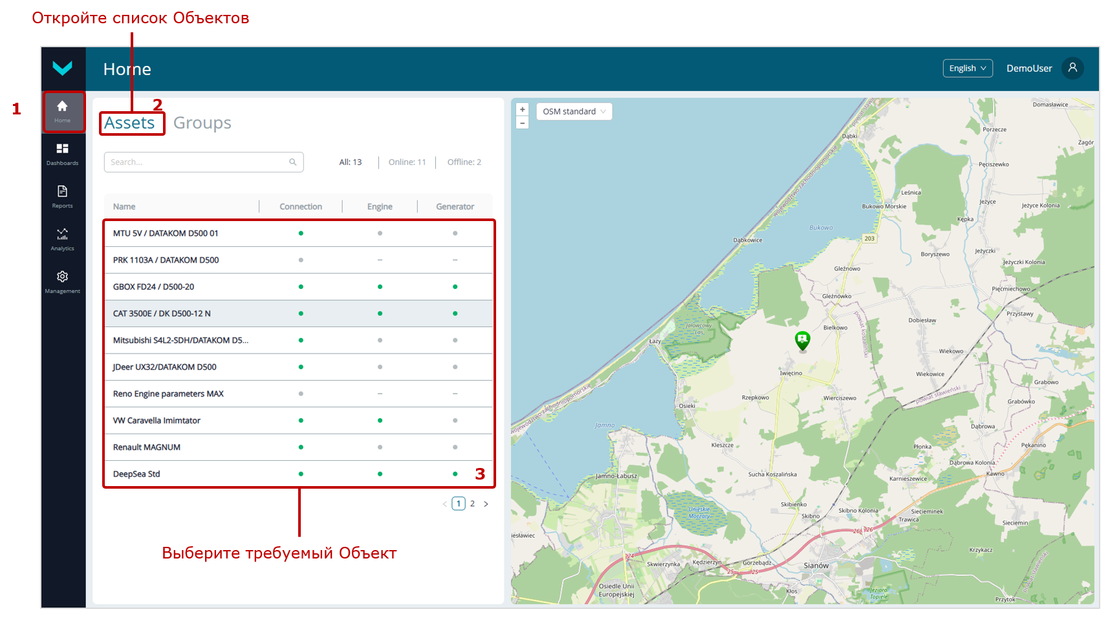Filter assets by Online: 11
The width and height of the screenshot is (1119, 627).
407,162
